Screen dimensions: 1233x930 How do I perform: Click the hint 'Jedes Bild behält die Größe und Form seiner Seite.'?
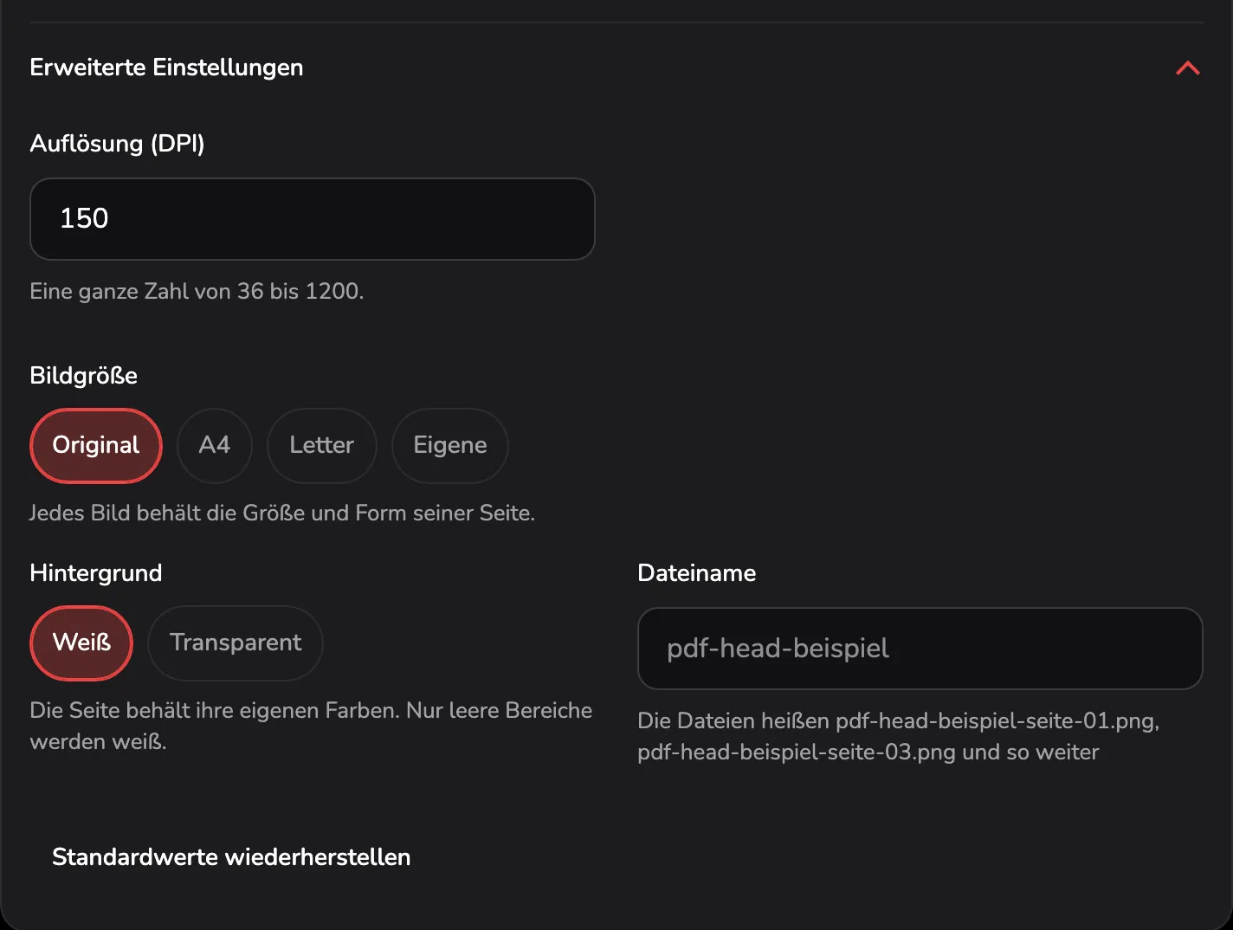coord(282,513)
